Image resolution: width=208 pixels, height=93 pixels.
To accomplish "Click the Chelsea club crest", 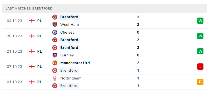I will point(55,32).
